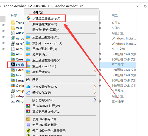This screenshot has width=148, height=136.
Task: Click the send via WPS icon
Action: coord(28,92)
